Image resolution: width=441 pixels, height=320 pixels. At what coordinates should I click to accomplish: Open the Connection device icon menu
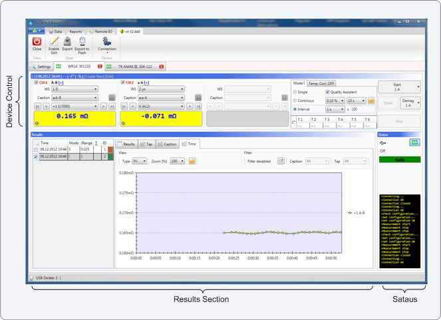pos(106,42)
